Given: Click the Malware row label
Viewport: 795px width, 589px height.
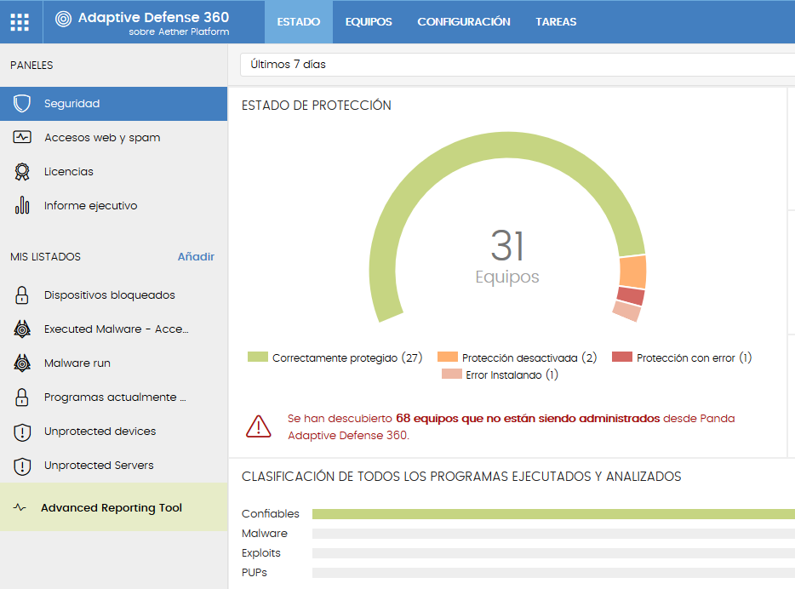Looking at the screenshot, I should point(265,533).
